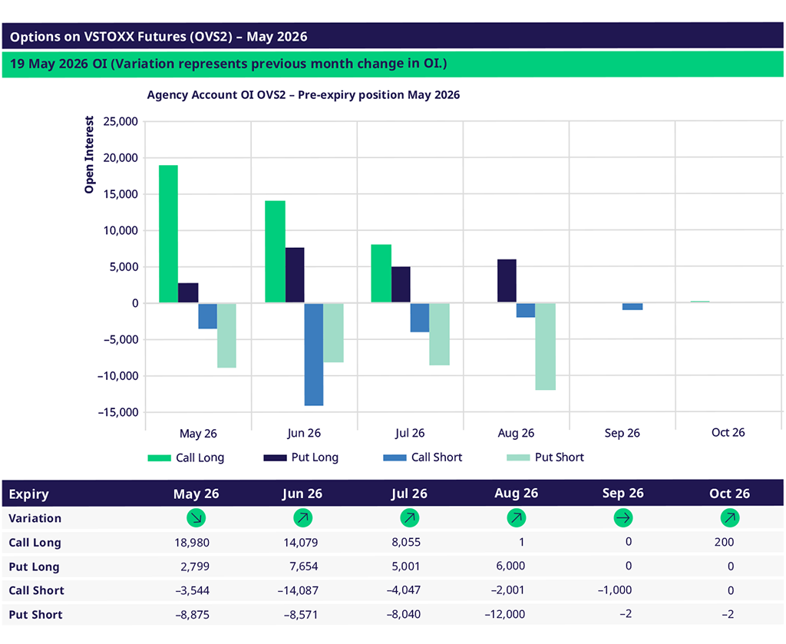Click the Oct 26 table column header

729,494
